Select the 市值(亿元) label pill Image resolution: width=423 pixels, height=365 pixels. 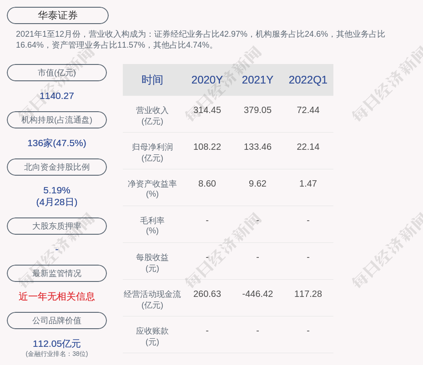(57, 73)
